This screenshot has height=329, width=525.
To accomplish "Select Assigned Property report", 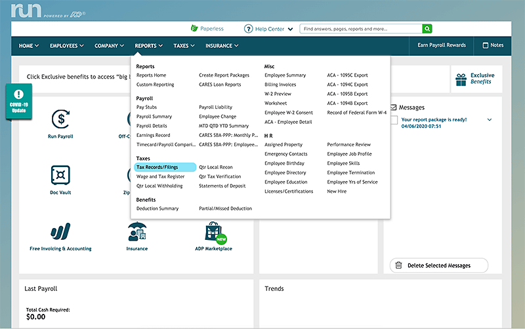I will (283, 144).
